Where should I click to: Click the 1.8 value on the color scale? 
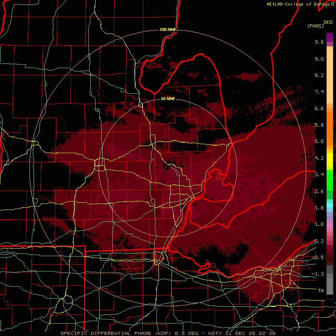pos(319,208)
